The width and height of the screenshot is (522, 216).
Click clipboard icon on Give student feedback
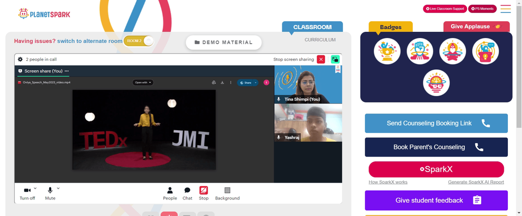click(x=477, y=200)
